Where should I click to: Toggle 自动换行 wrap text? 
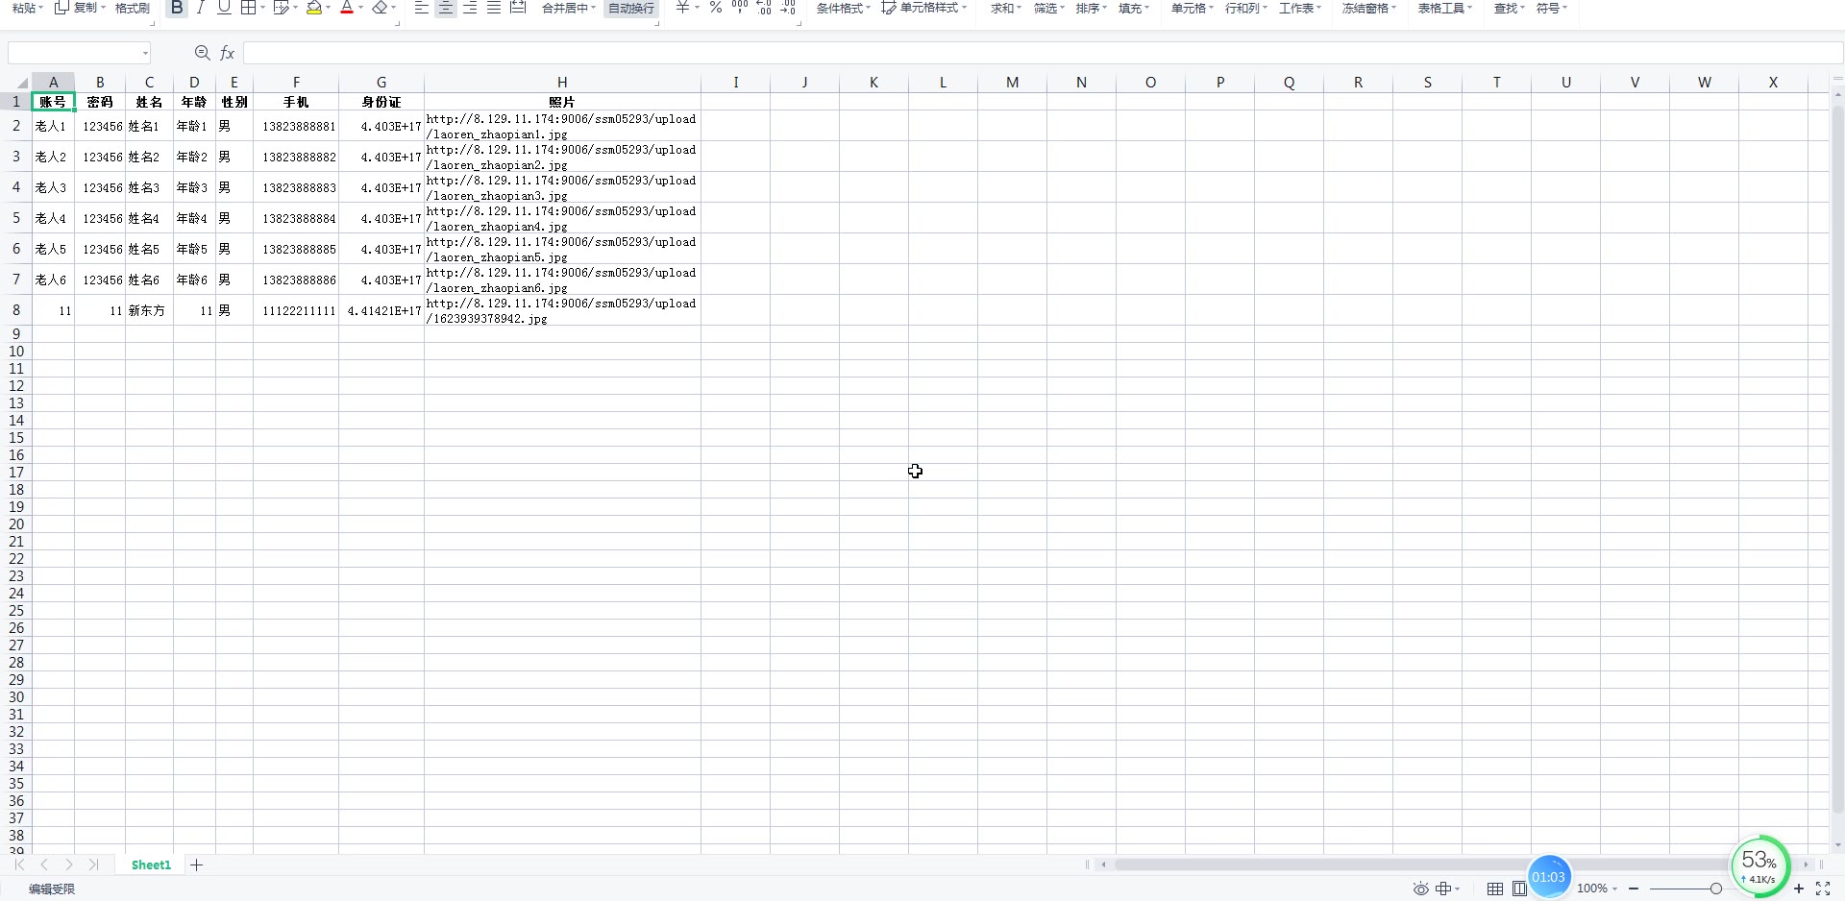point(631,8)
